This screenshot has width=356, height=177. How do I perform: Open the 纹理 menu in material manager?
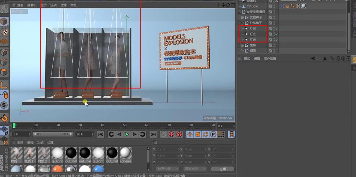click(50, 142)
